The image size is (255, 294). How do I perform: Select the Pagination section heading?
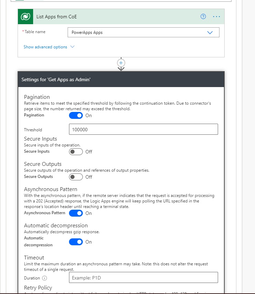[37, 97]
